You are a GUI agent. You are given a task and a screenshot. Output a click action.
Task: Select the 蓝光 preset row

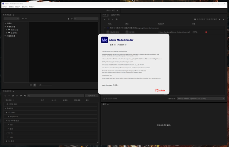pyautogui.click(x=51, y=129)
